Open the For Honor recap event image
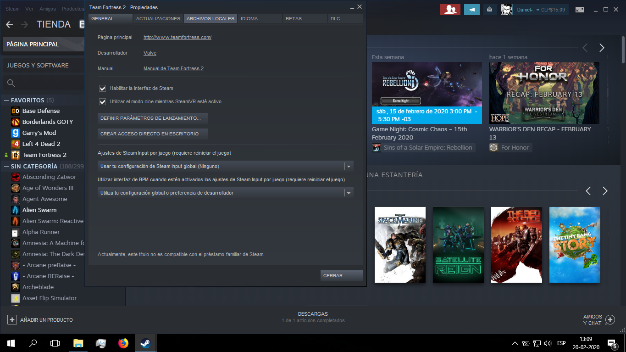Viewport: 626px width, 352px height. tap(544, 93)
